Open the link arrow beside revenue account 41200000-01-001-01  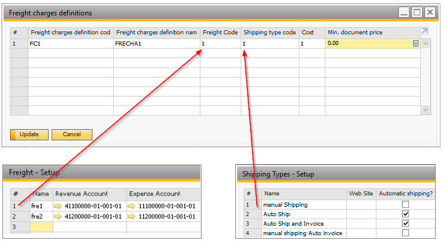[x=59, y=216]
